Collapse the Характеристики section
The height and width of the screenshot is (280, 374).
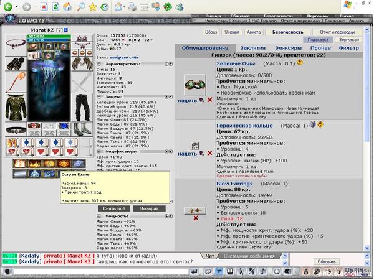(98, 64)
